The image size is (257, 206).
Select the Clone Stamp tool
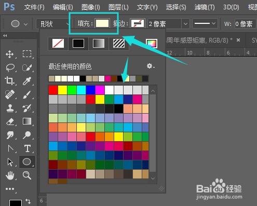coord(10,108)
